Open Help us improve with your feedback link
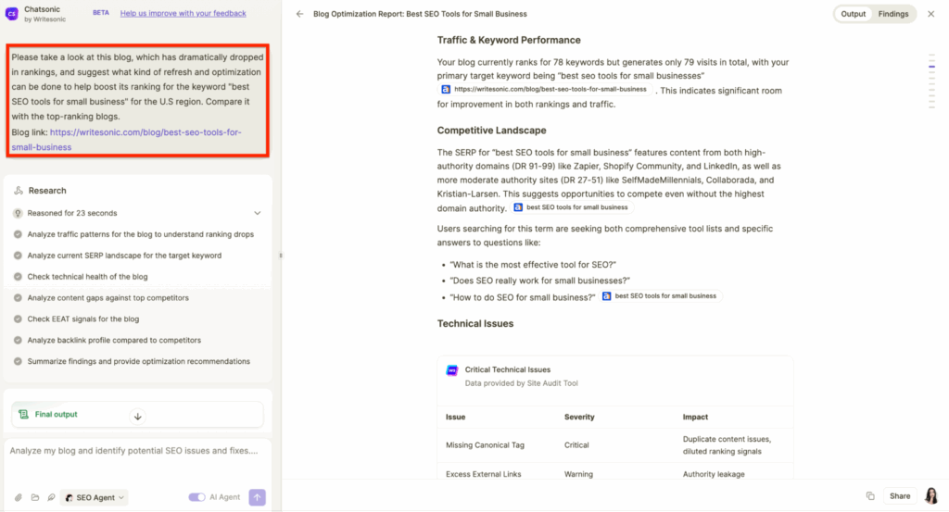 pos(183,13)
